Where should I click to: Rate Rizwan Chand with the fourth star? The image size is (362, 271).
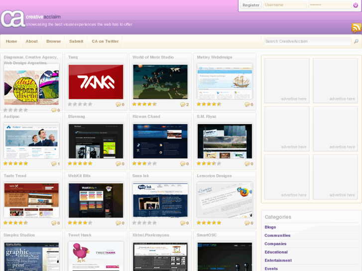[149, 164]
